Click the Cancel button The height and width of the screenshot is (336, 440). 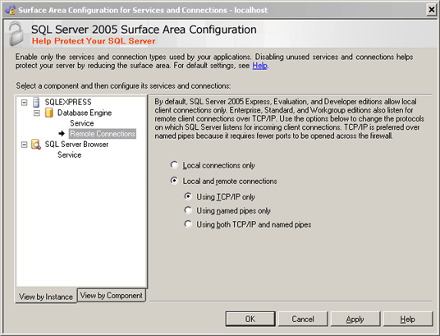pos(303,319)
